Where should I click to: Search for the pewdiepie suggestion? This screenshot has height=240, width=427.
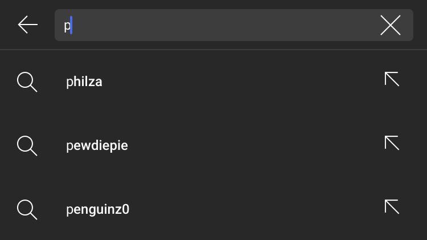tap(97, 145)
